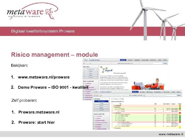Image resolution: width=185 pixels, height=138 pixels.
Task: Click the Afdeling button in the front sidebar
Action: [101, 108]
